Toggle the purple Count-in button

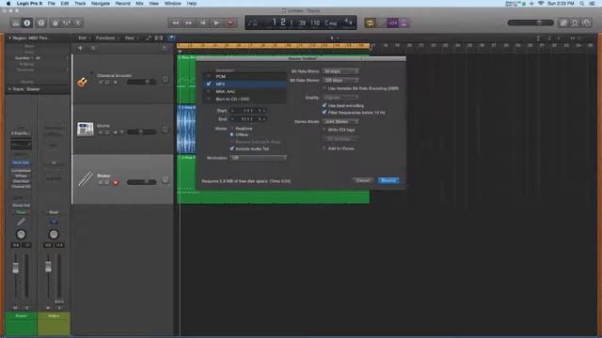(x=392, y=23)
